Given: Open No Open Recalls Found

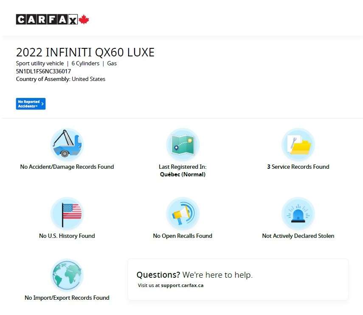Looking at the screenshot, I should pos(183,236).
